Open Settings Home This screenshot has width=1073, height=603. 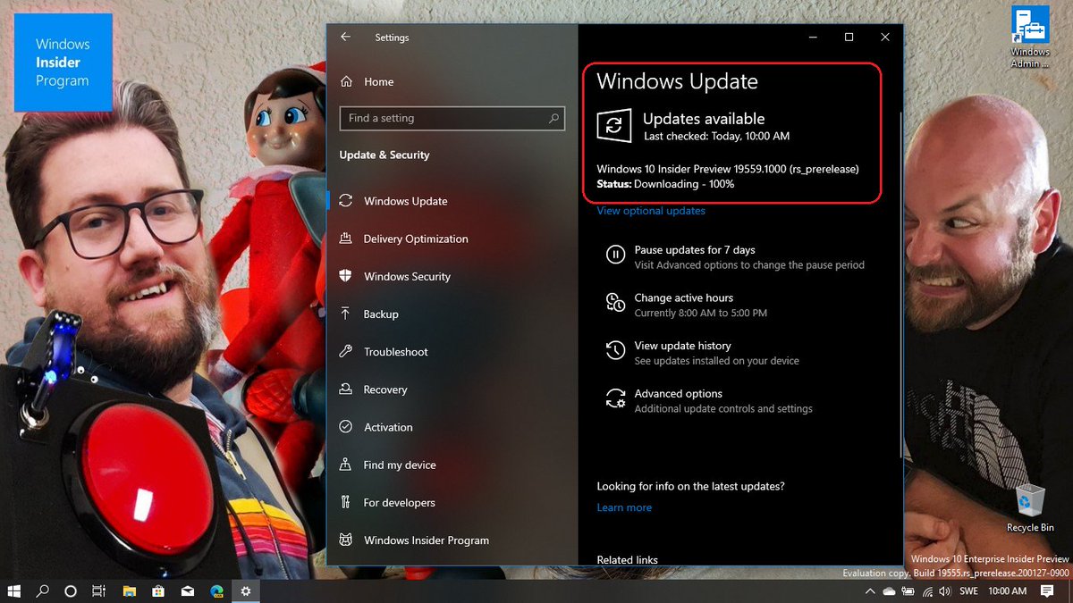pos(368,81)
